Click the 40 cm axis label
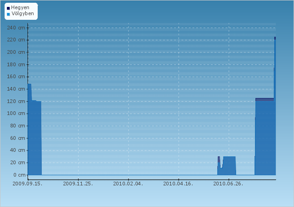 point(17,150)
